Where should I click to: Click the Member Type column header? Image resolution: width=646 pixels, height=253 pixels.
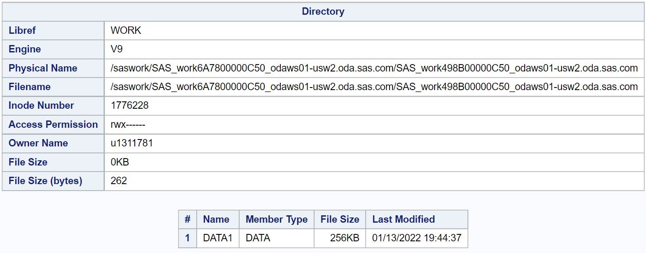(276, 219)
